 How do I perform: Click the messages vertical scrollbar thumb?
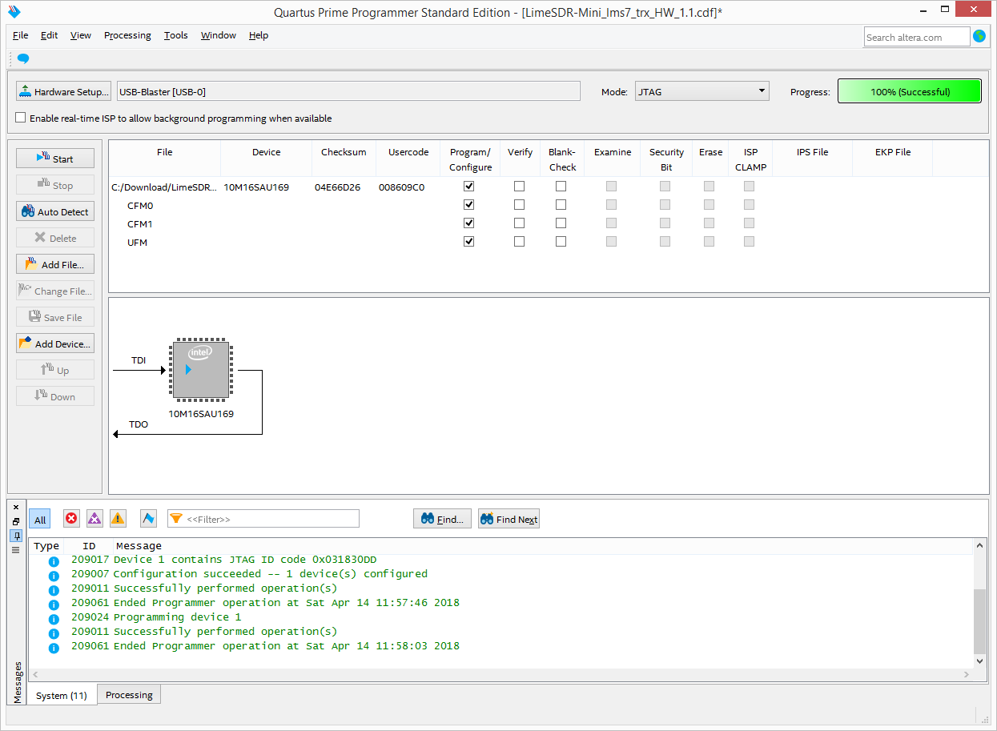point(980,621)
